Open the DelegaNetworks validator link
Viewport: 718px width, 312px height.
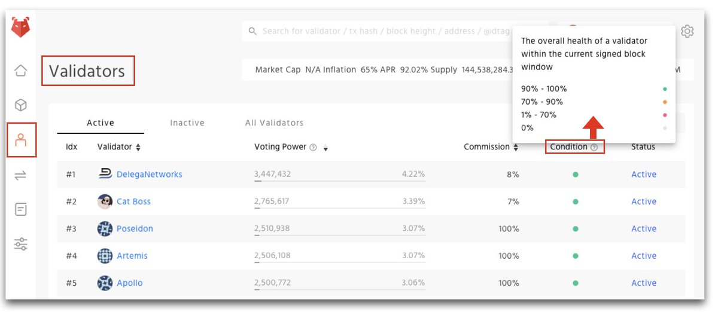[150, 175]
